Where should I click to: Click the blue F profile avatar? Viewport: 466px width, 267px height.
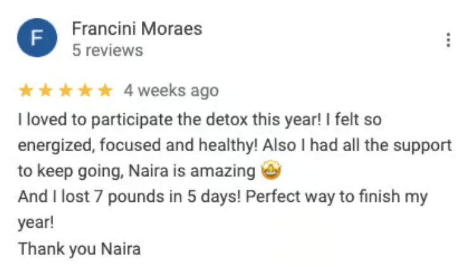click(37, 38)
